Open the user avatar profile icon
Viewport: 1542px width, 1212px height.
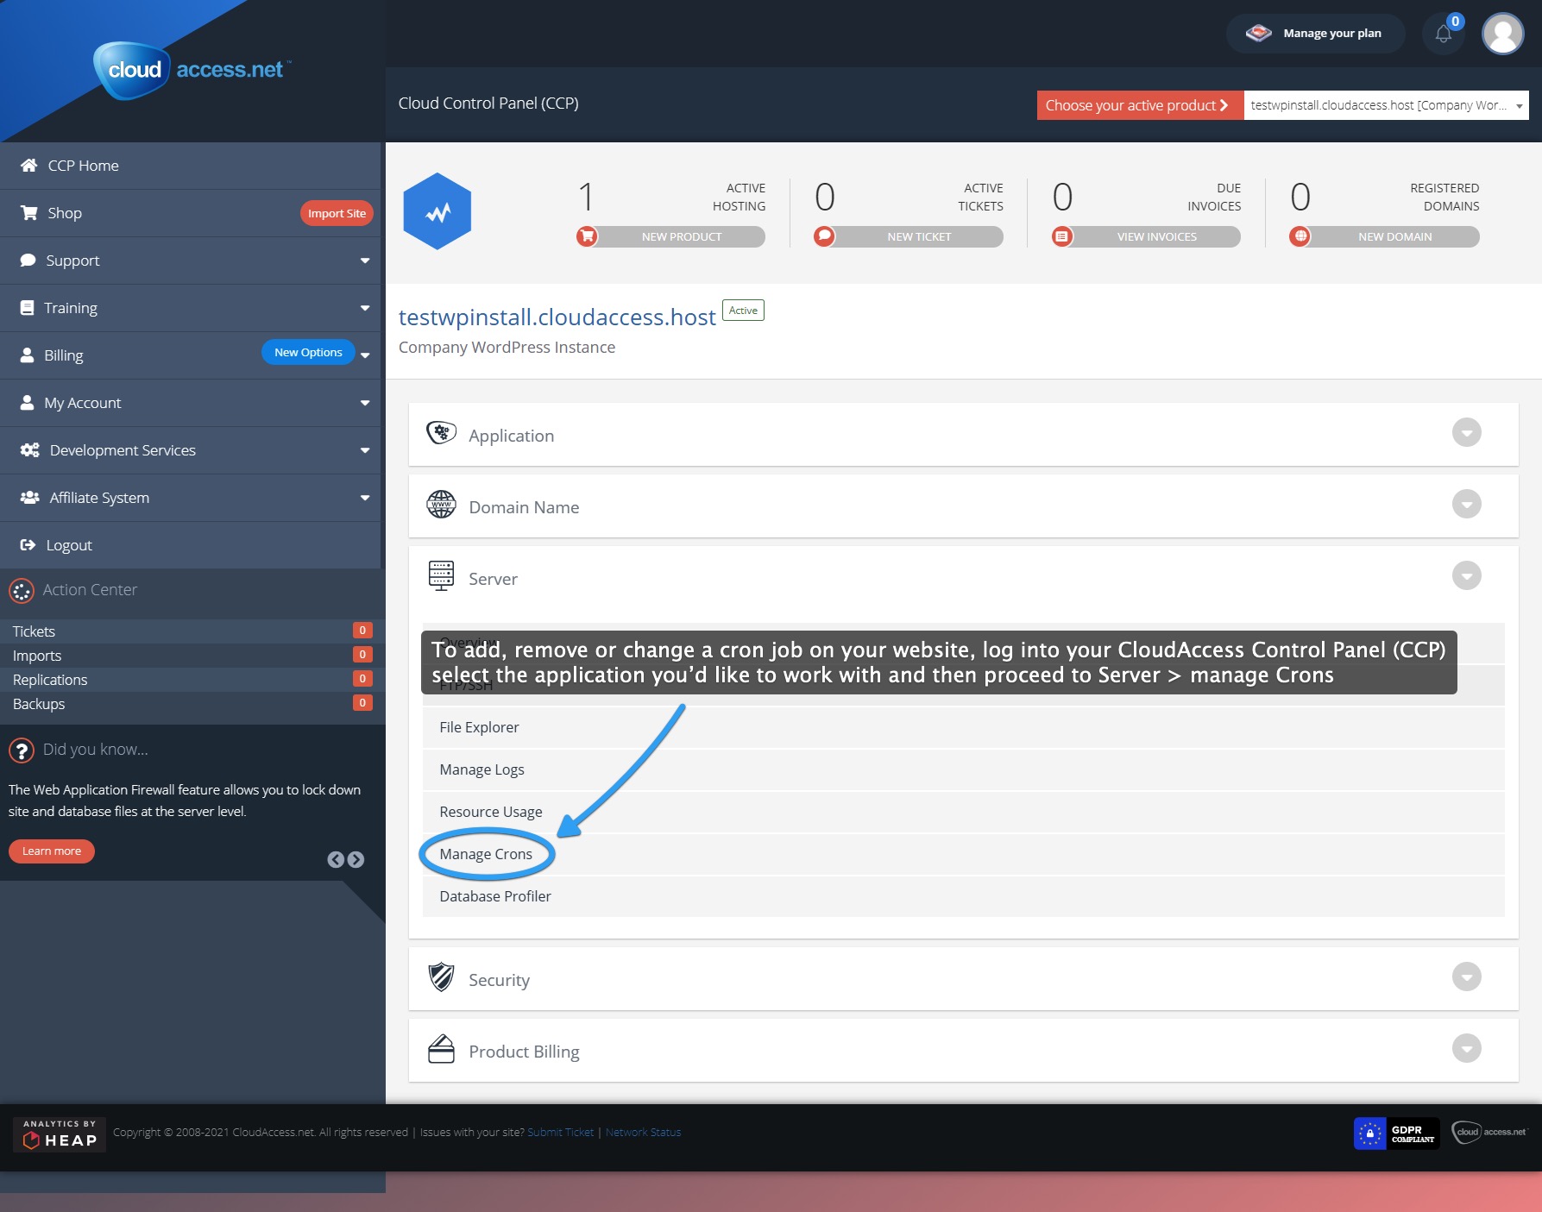click(1502, 34)
